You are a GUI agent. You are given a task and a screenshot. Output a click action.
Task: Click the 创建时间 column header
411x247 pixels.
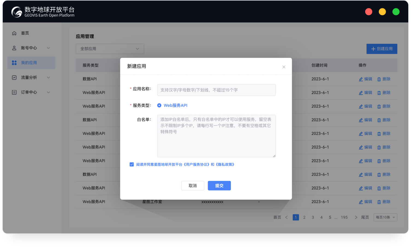click(x=320, y=65)
